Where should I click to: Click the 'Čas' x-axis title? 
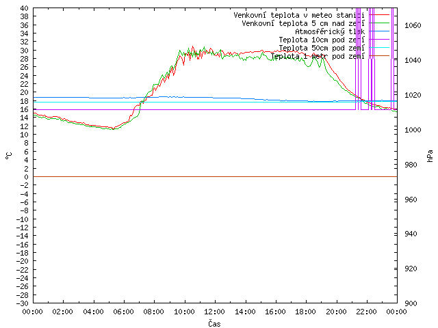214,323
